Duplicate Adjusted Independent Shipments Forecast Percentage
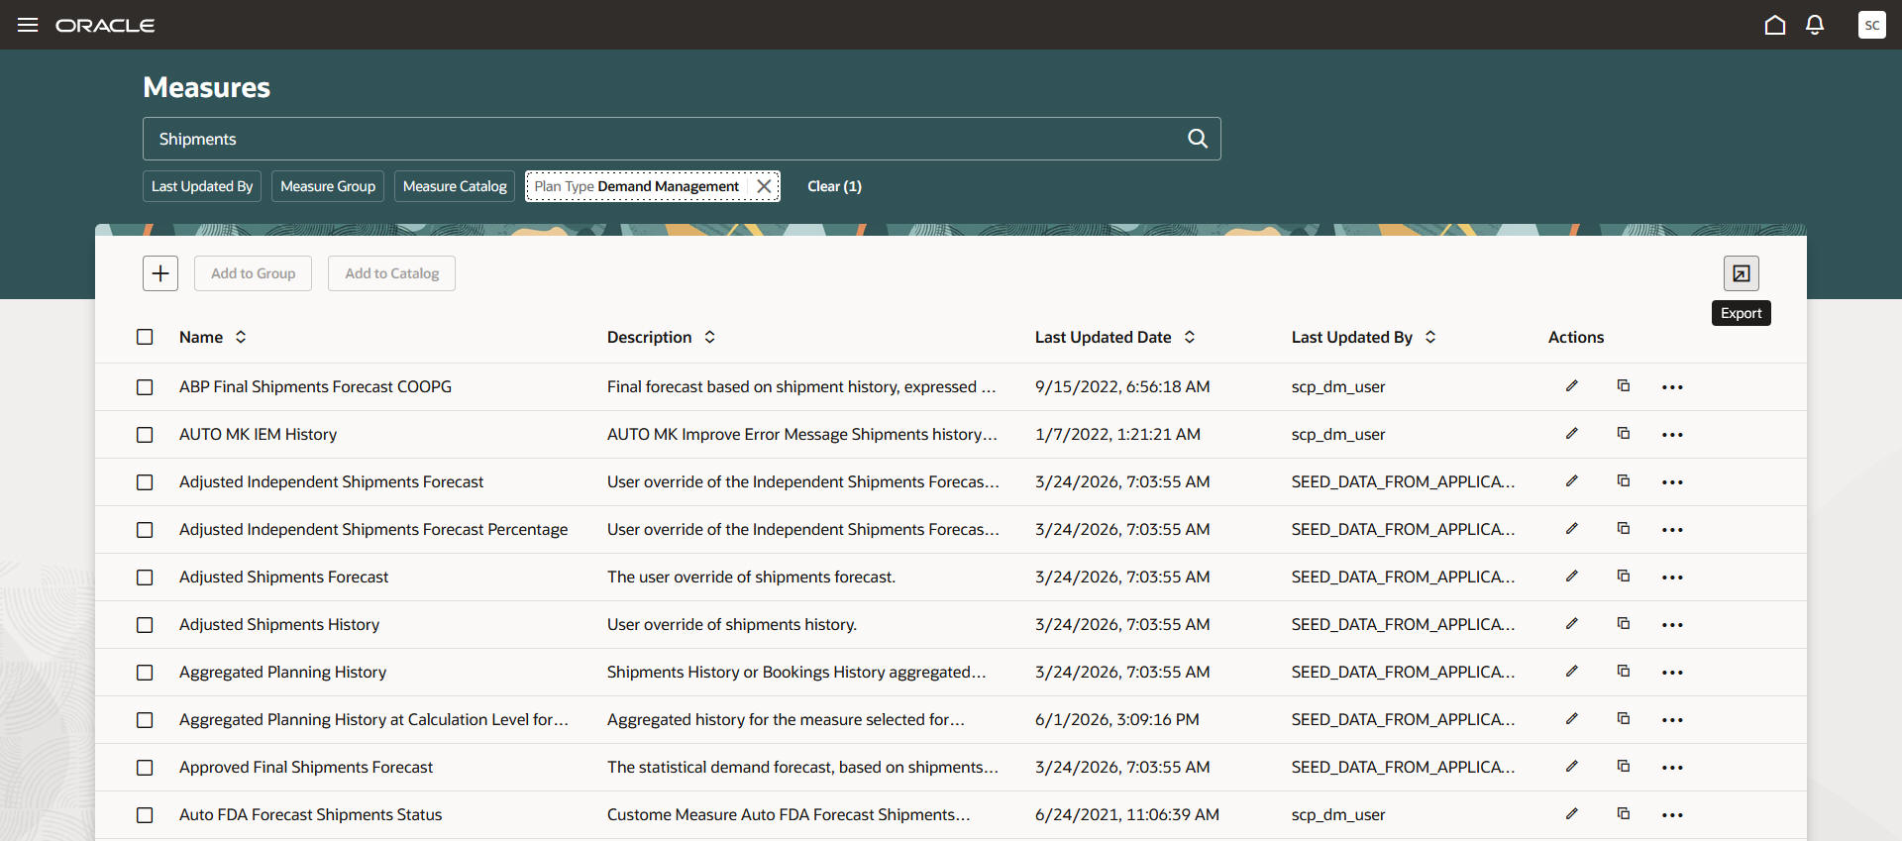 click(1623, 529)
